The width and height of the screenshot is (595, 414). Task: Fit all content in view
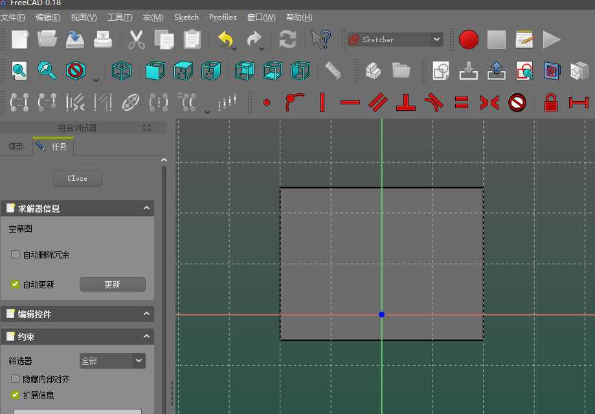pyautogui.click(x=19, y=71)
